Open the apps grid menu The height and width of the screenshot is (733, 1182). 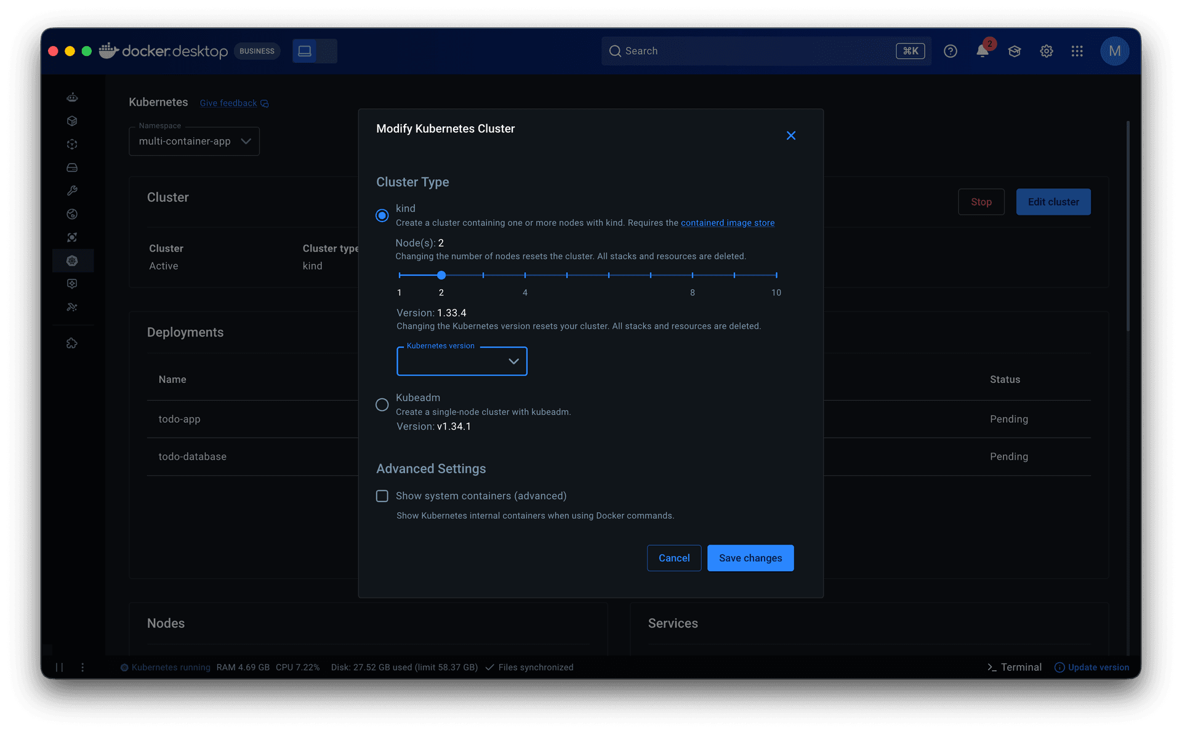1077,51
